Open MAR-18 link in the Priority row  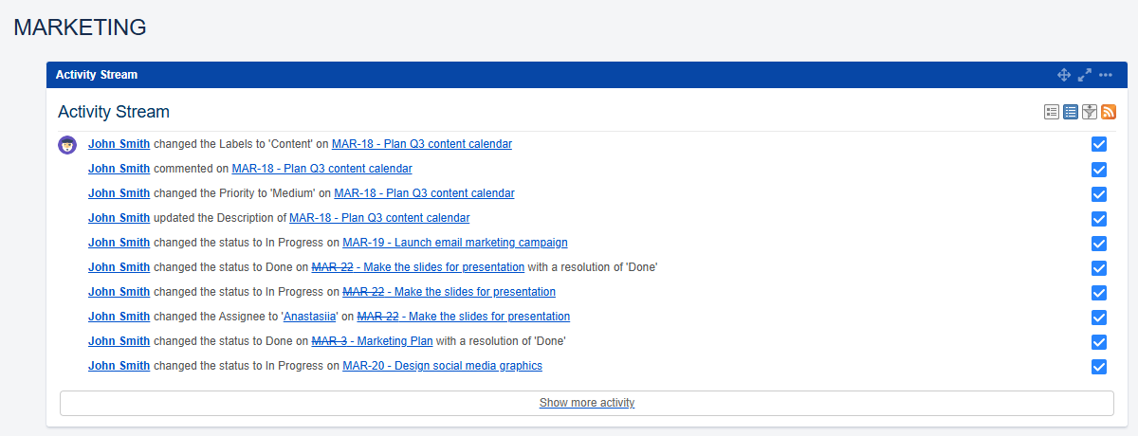click(x=424, y=193)
